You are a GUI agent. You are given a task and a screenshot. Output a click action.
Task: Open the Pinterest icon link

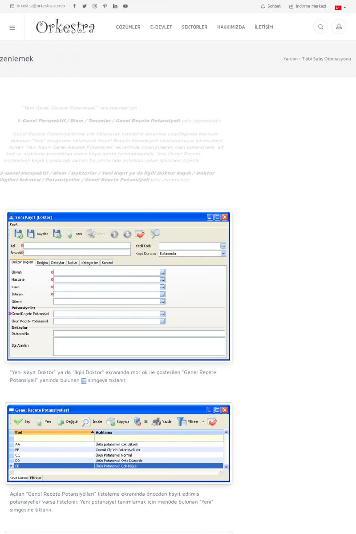click(x=105, y=6)
